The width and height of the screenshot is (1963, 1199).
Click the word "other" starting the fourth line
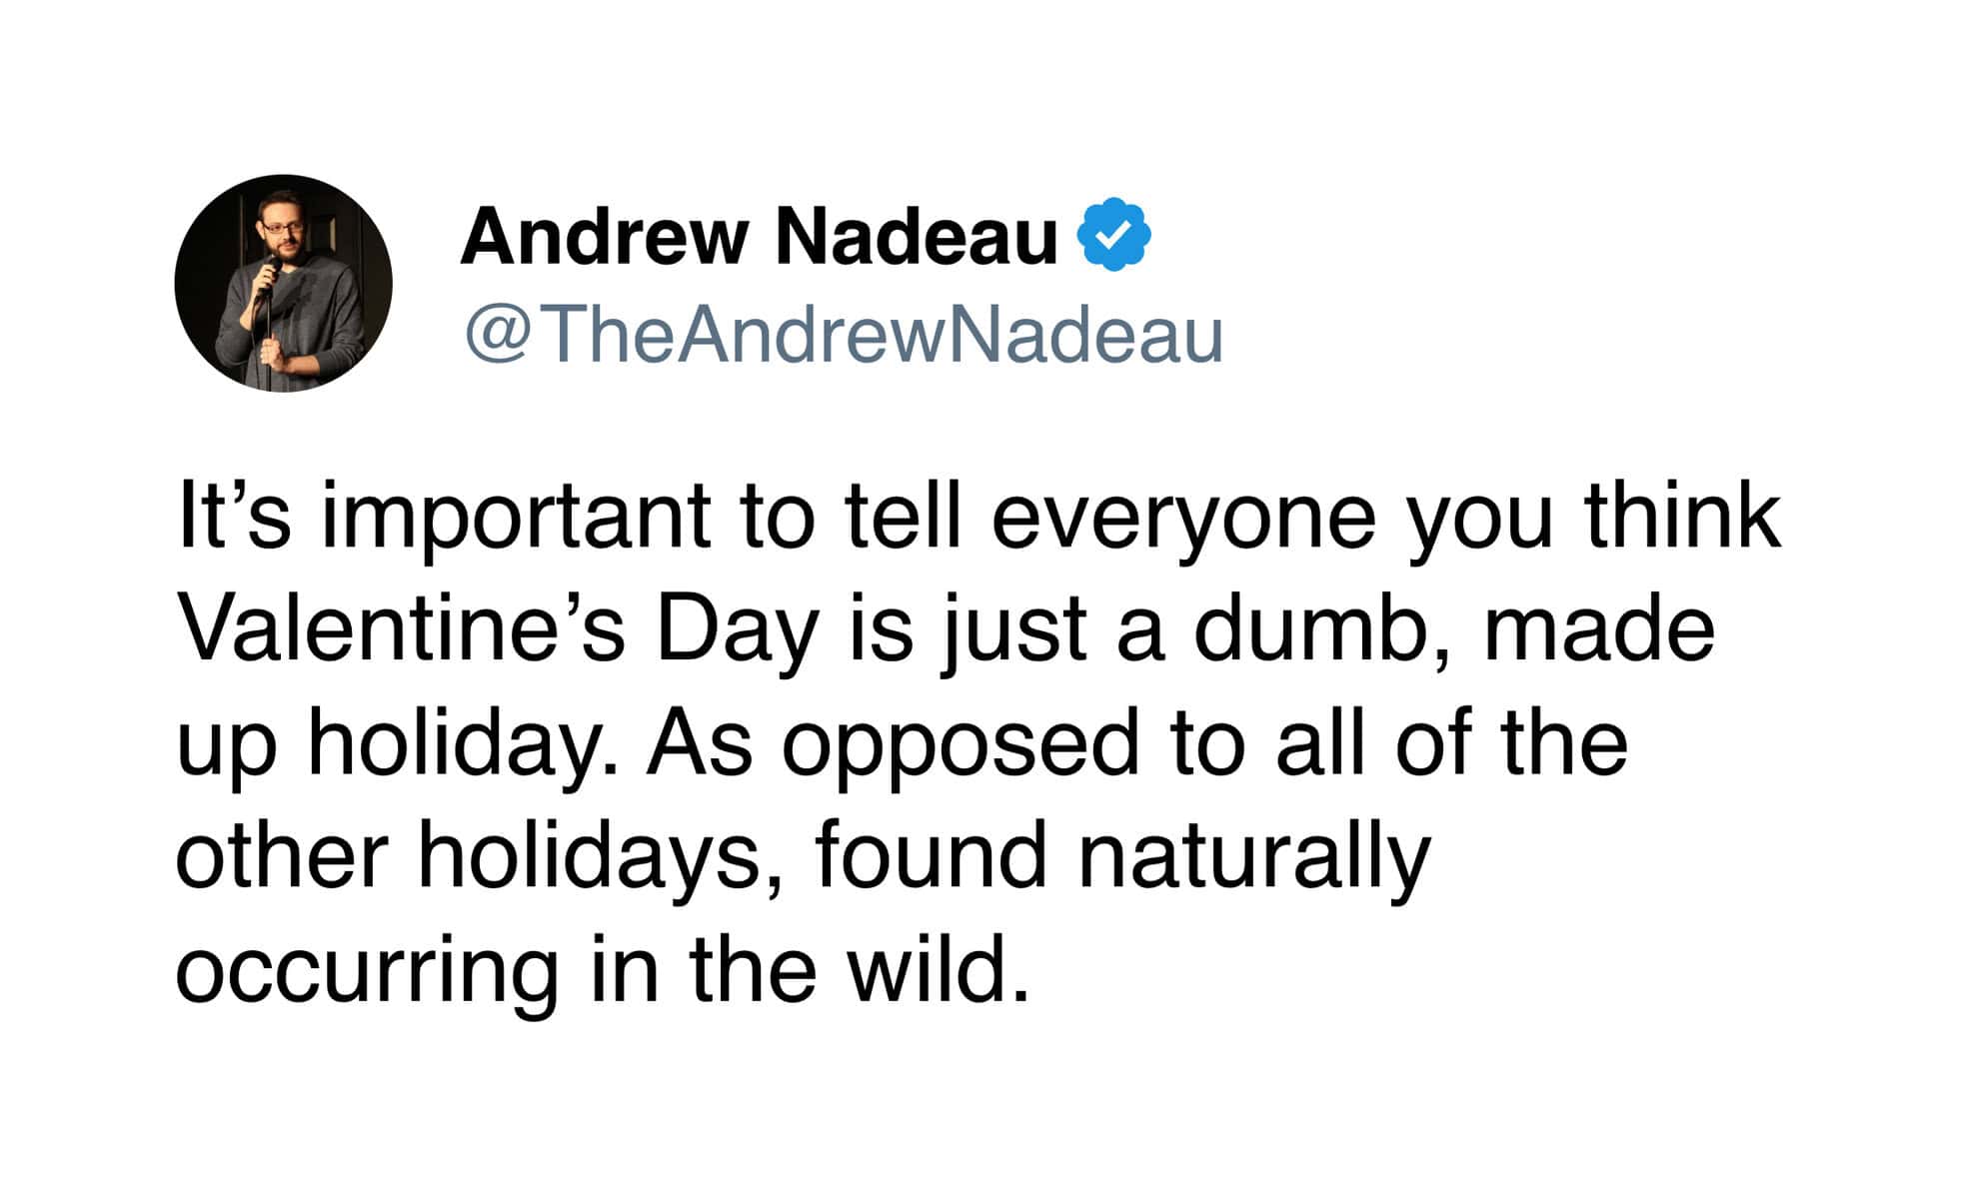tap(281, 856)
